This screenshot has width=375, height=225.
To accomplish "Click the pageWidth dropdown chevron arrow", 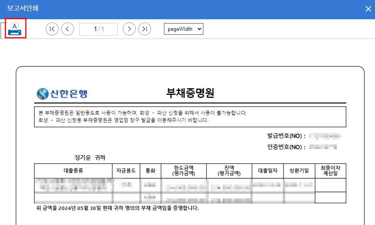I will tap(199, 29).
